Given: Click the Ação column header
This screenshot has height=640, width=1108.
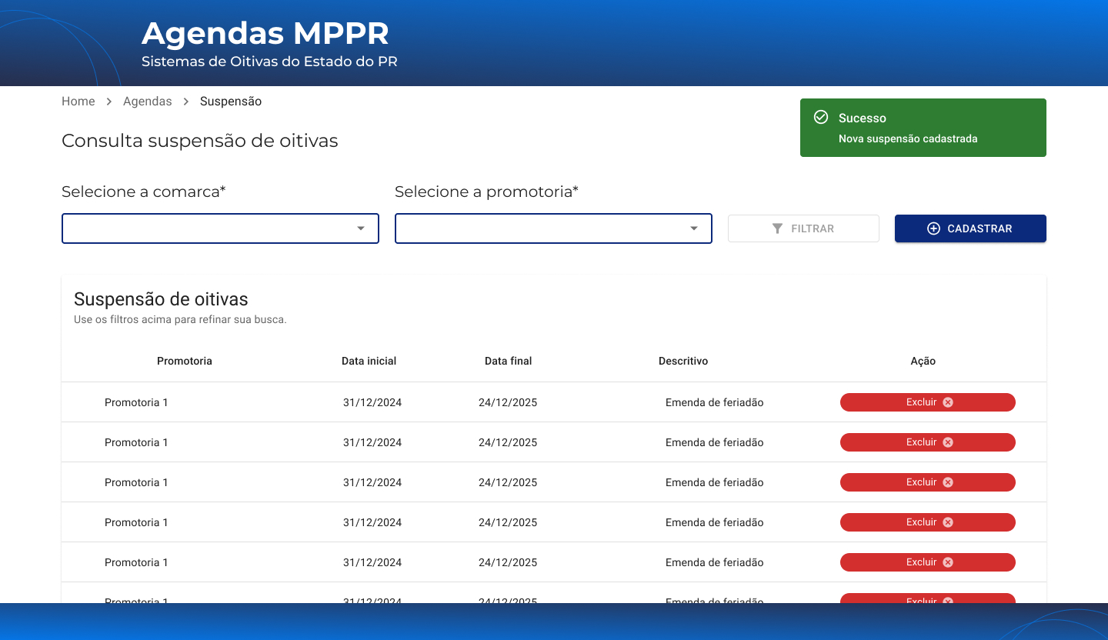Looking at the screenshot, I should [923, 361].
